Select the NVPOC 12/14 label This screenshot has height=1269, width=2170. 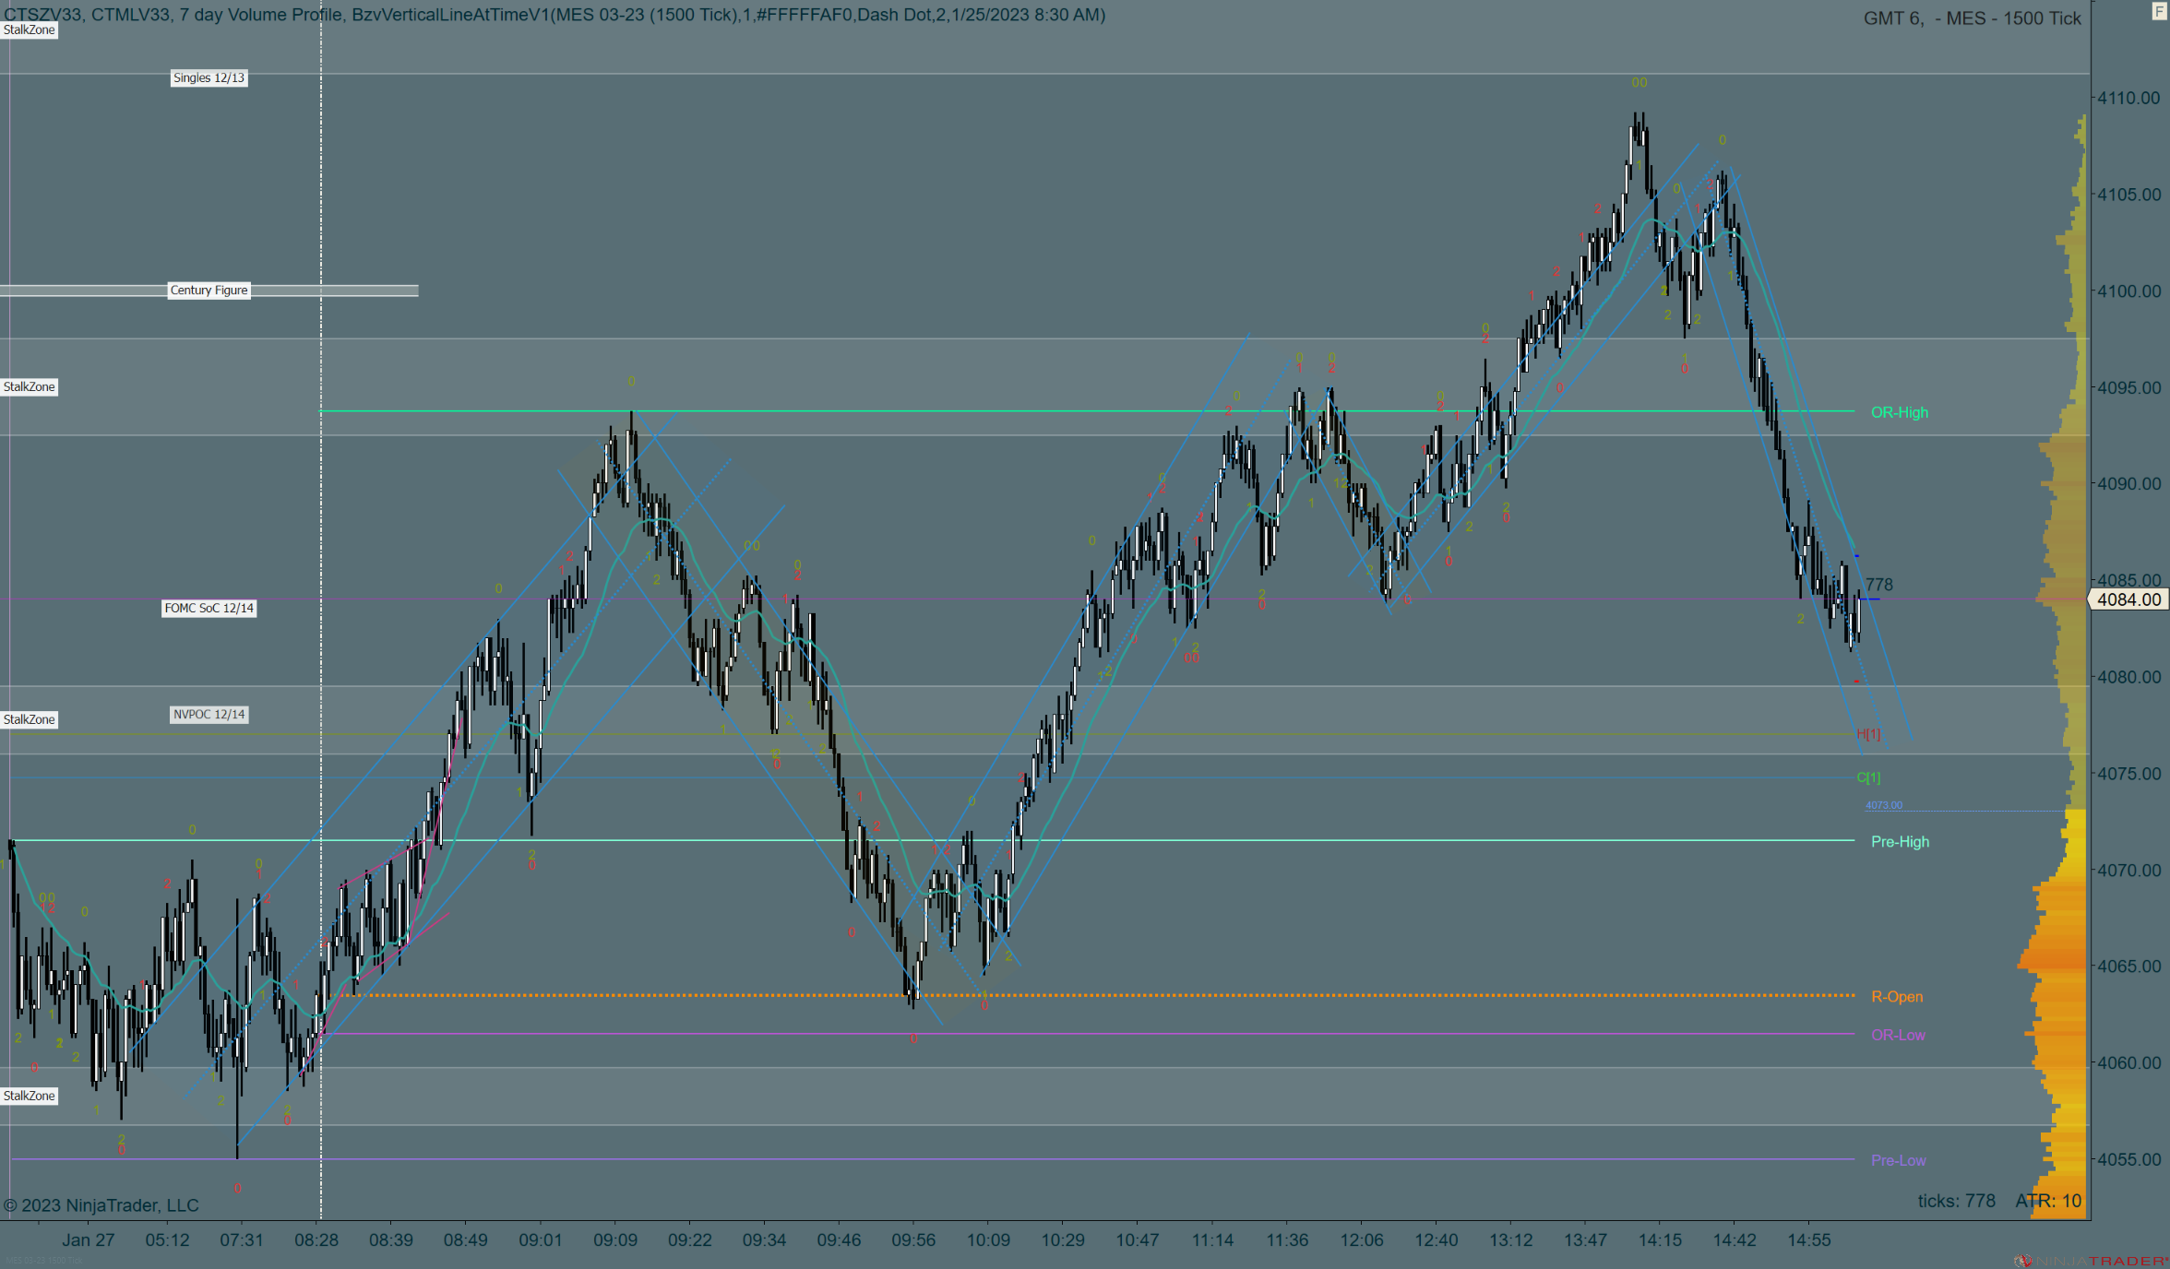(209, 715)
